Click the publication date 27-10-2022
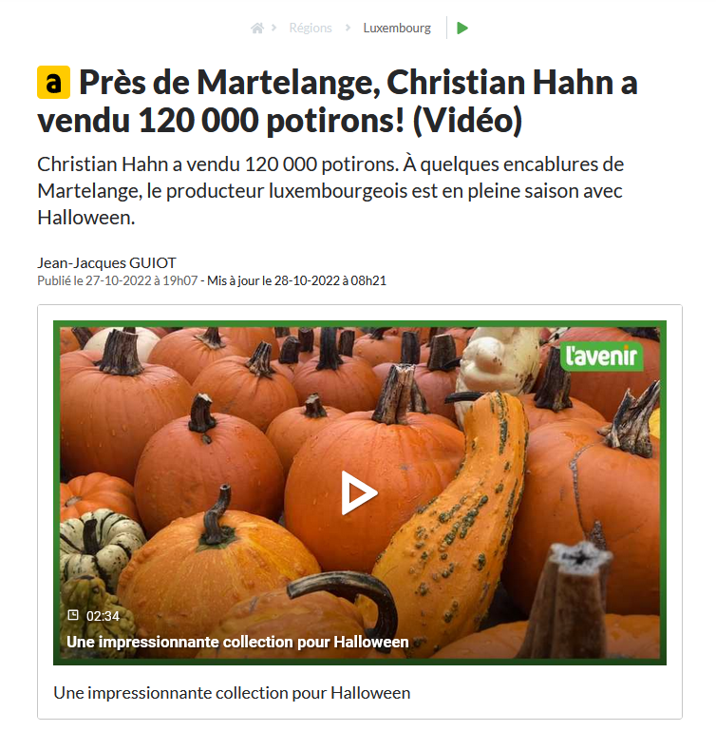 coord(119,280)
